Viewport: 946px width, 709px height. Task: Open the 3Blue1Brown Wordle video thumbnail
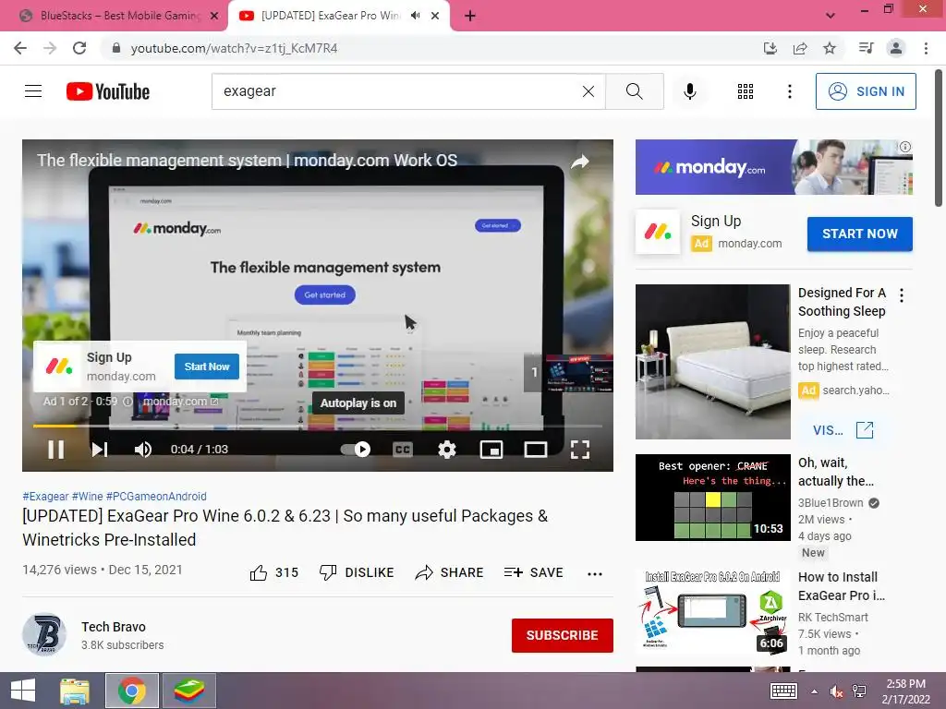(712, 498)
